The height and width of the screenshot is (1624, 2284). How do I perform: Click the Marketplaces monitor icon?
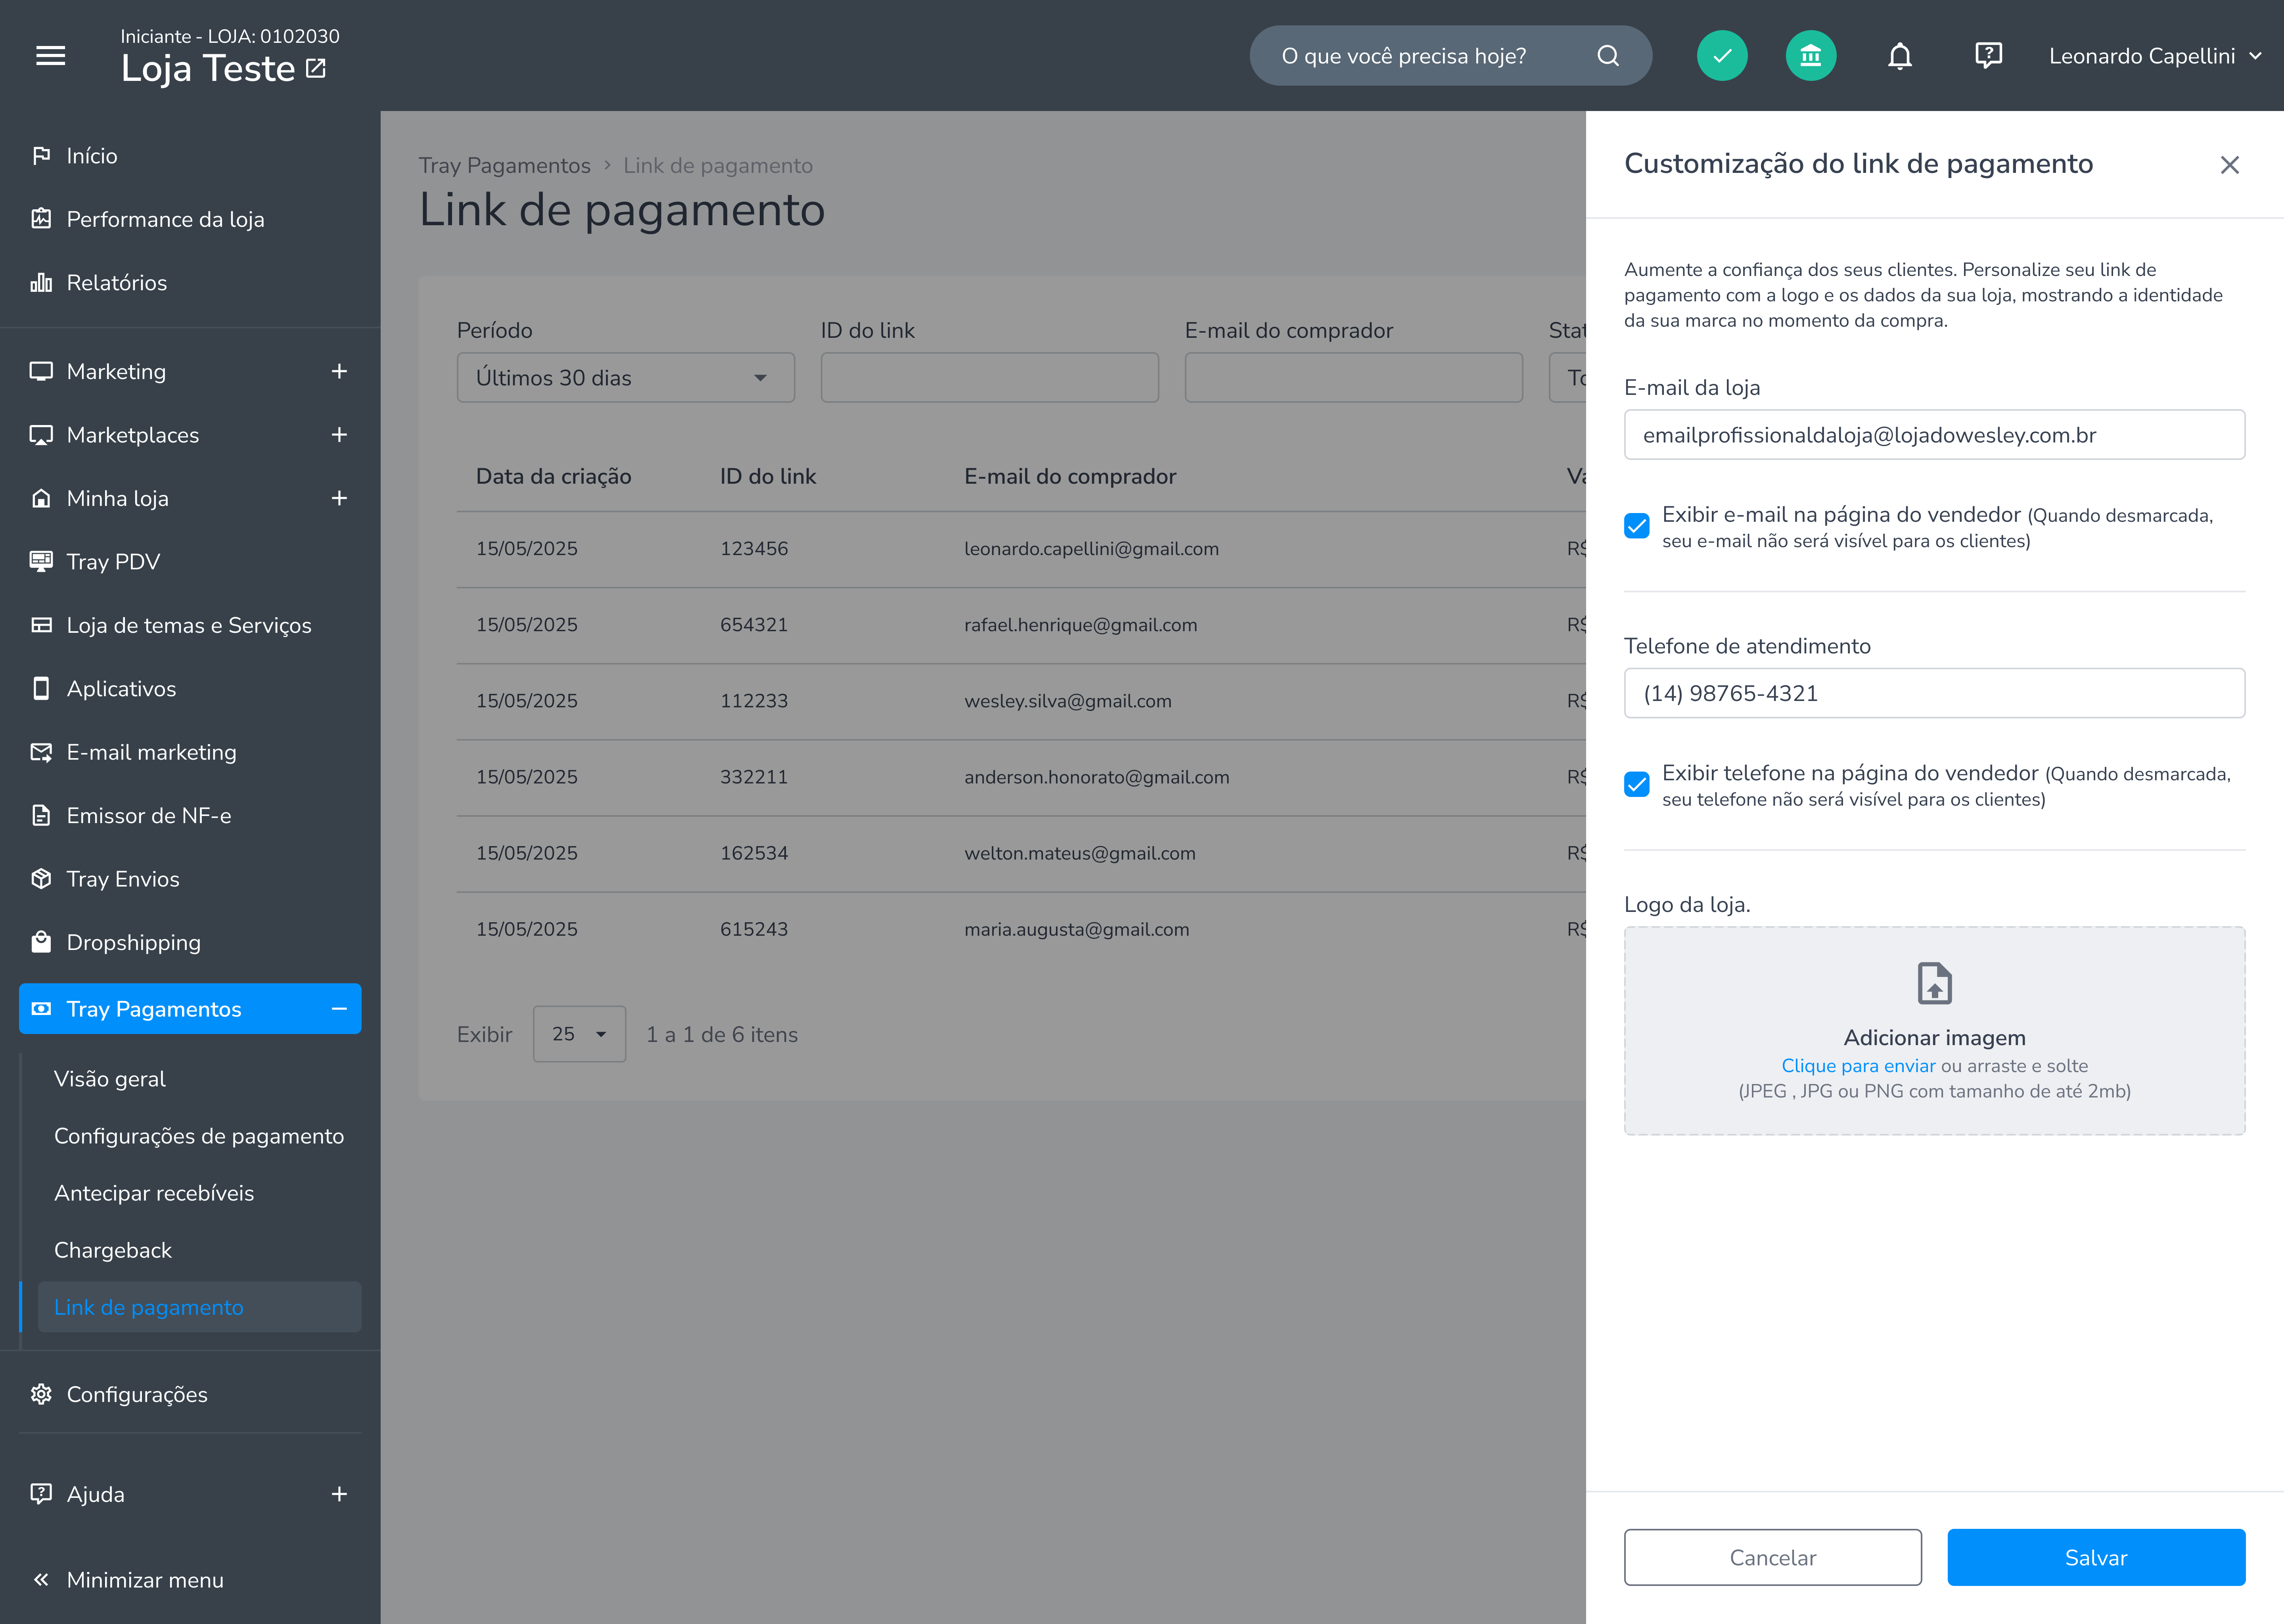[x=41, y=435]
